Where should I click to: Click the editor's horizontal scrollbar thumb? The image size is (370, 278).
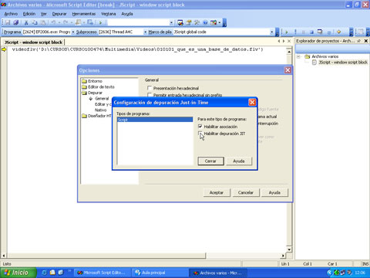106,256
